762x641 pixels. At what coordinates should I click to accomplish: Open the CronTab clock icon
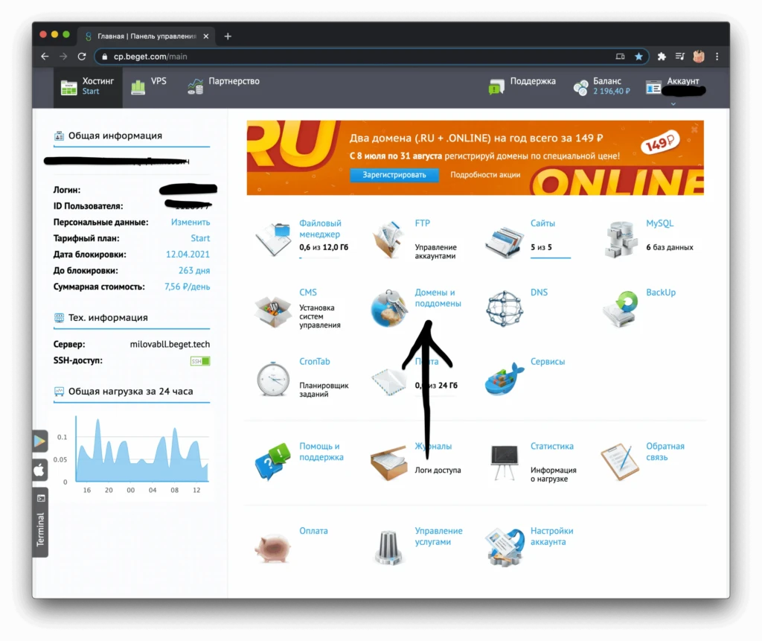(x=272, y=378)
